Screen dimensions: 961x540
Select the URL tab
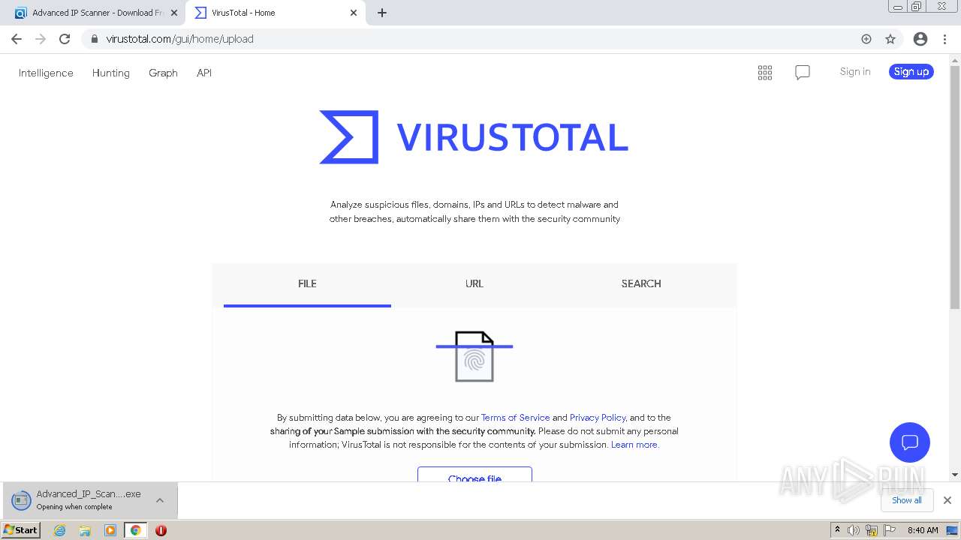point(474,284)
